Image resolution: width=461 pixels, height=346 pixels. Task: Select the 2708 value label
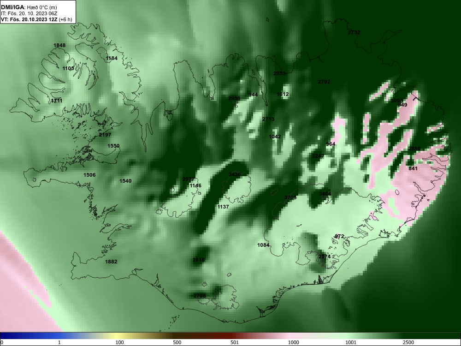[x=200, y=296]
